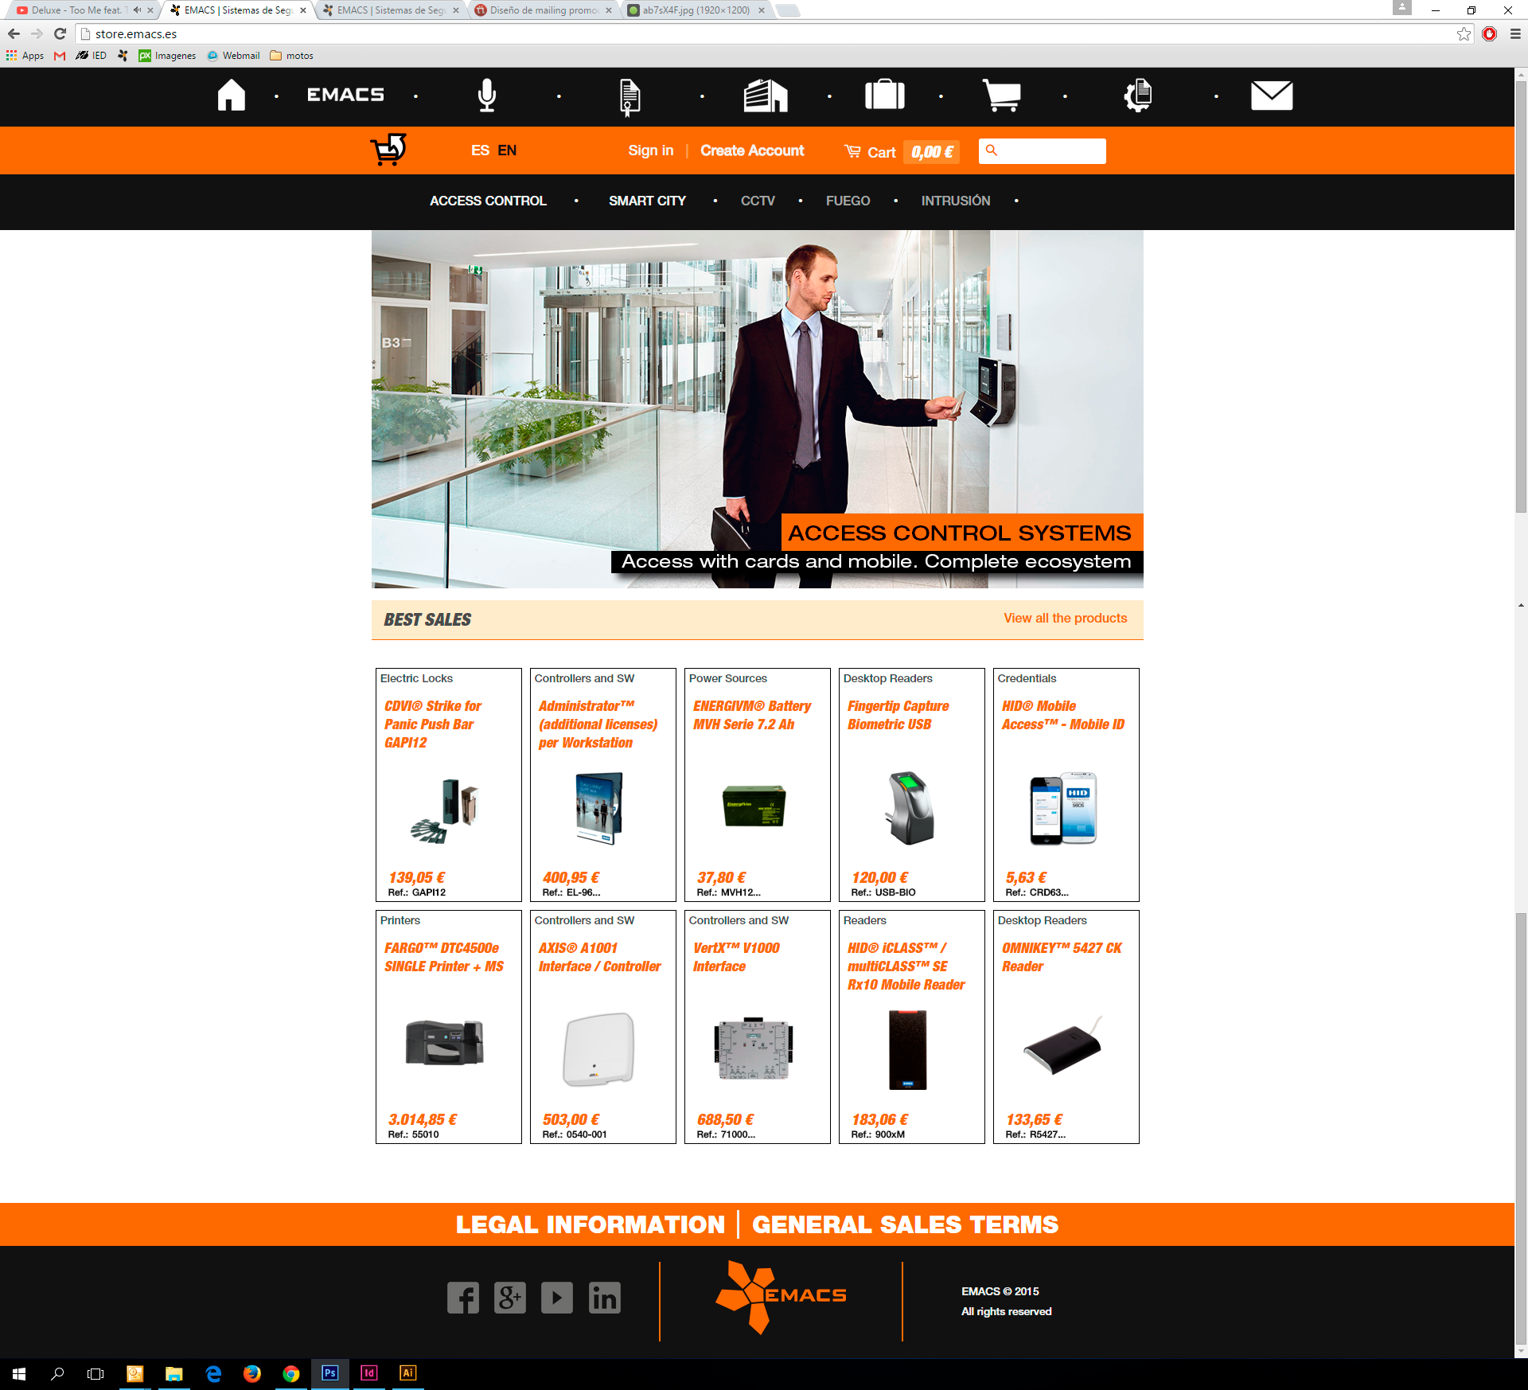Click Create Account link
Screen dimensions: 1528x1390
752,150
